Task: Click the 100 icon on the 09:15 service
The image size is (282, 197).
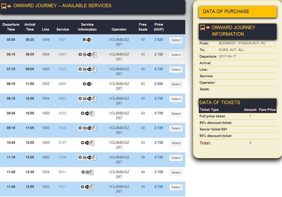Action: [85, 128]
